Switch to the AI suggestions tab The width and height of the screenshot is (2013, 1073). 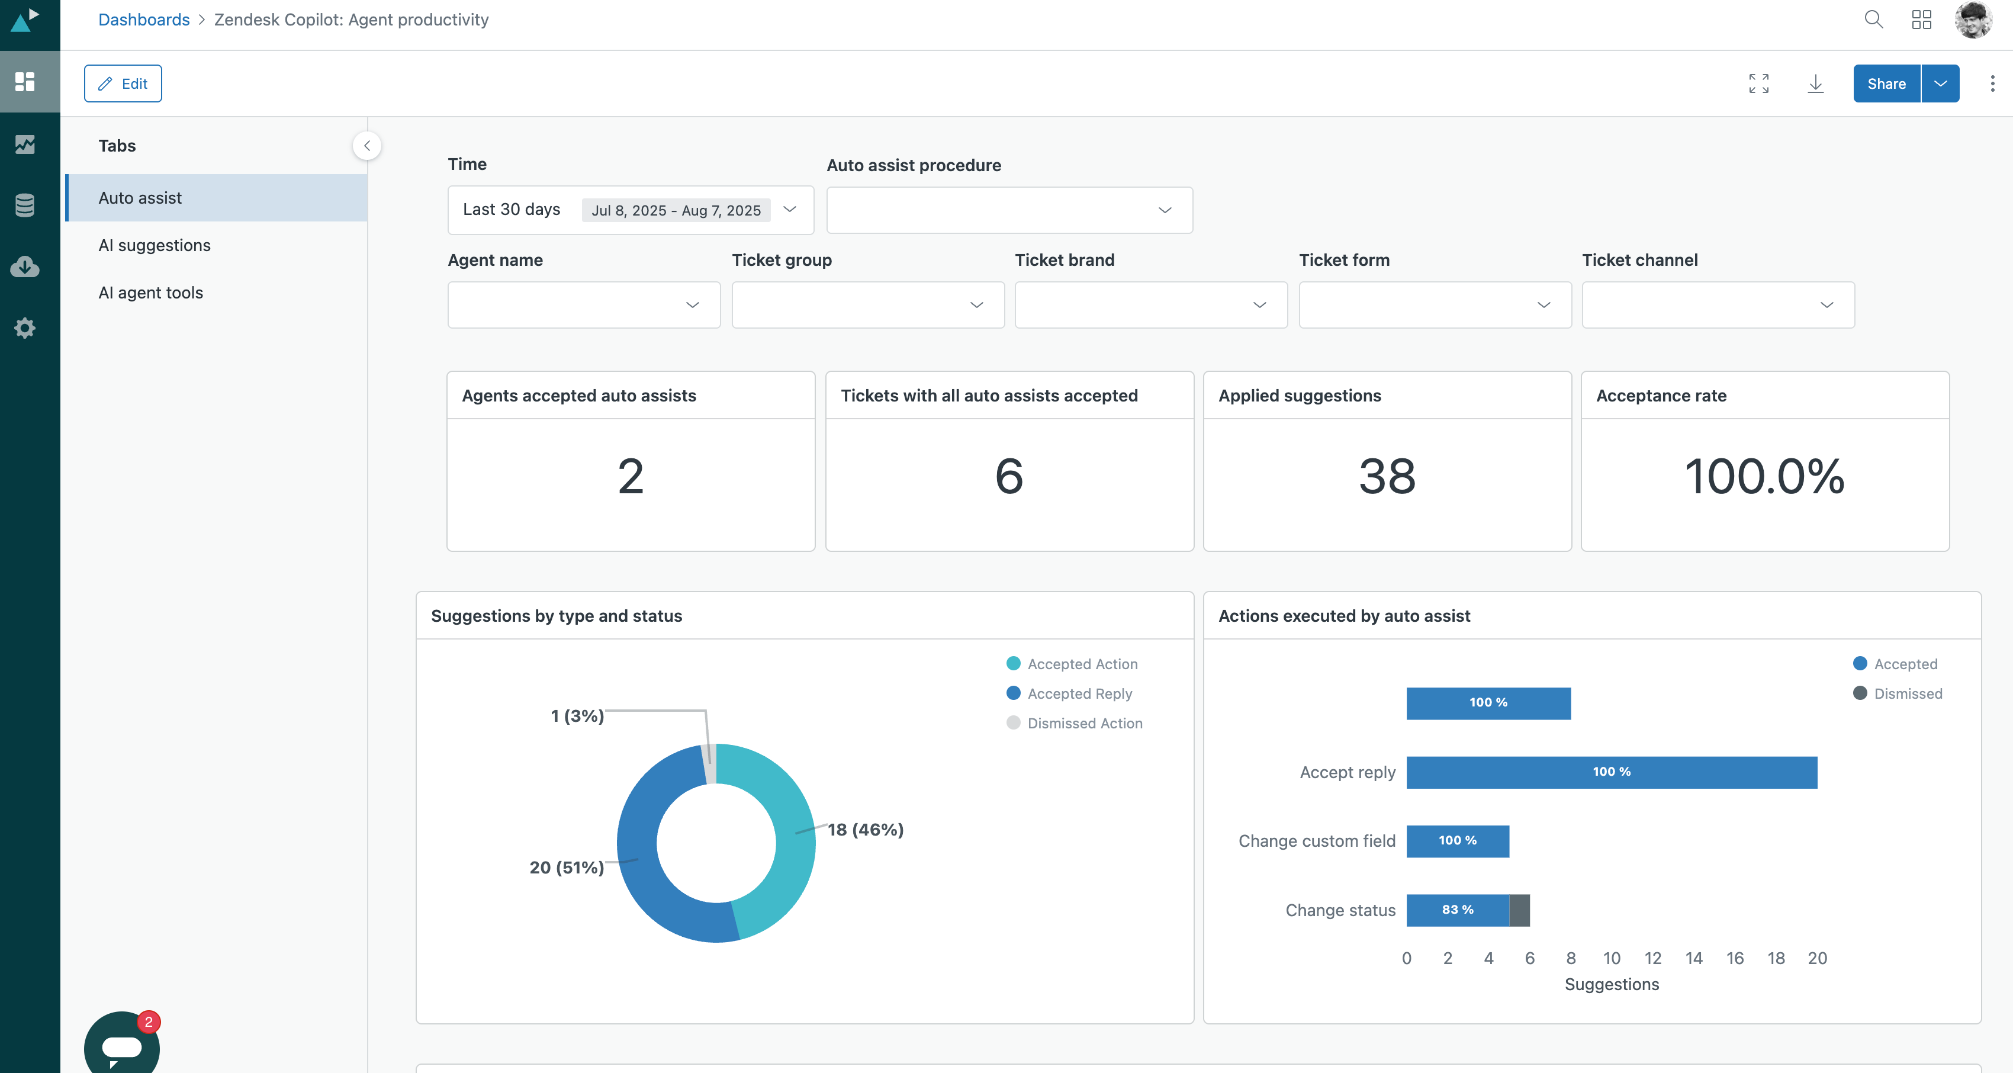pyautogui.click(x=155, y=245)
